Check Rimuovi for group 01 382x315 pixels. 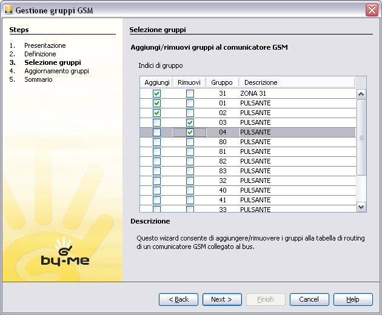click(x=190, y=103)
